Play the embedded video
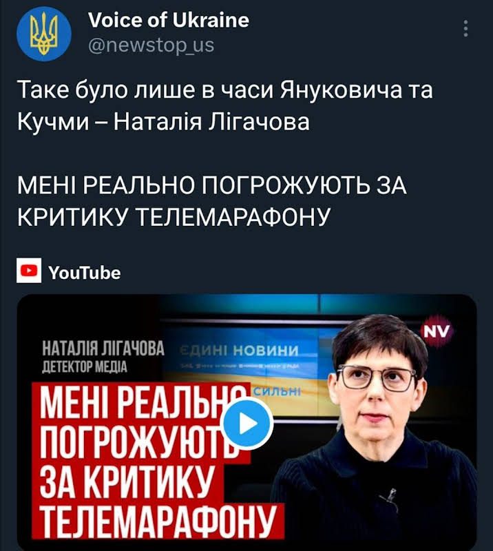Screen dimensions: 493x551 249,424
